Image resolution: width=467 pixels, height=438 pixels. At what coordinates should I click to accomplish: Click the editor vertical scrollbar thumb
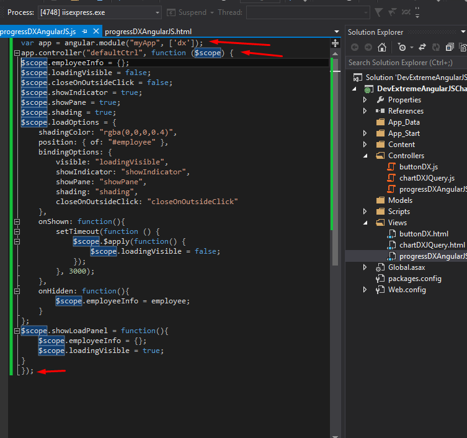(335, 161)
